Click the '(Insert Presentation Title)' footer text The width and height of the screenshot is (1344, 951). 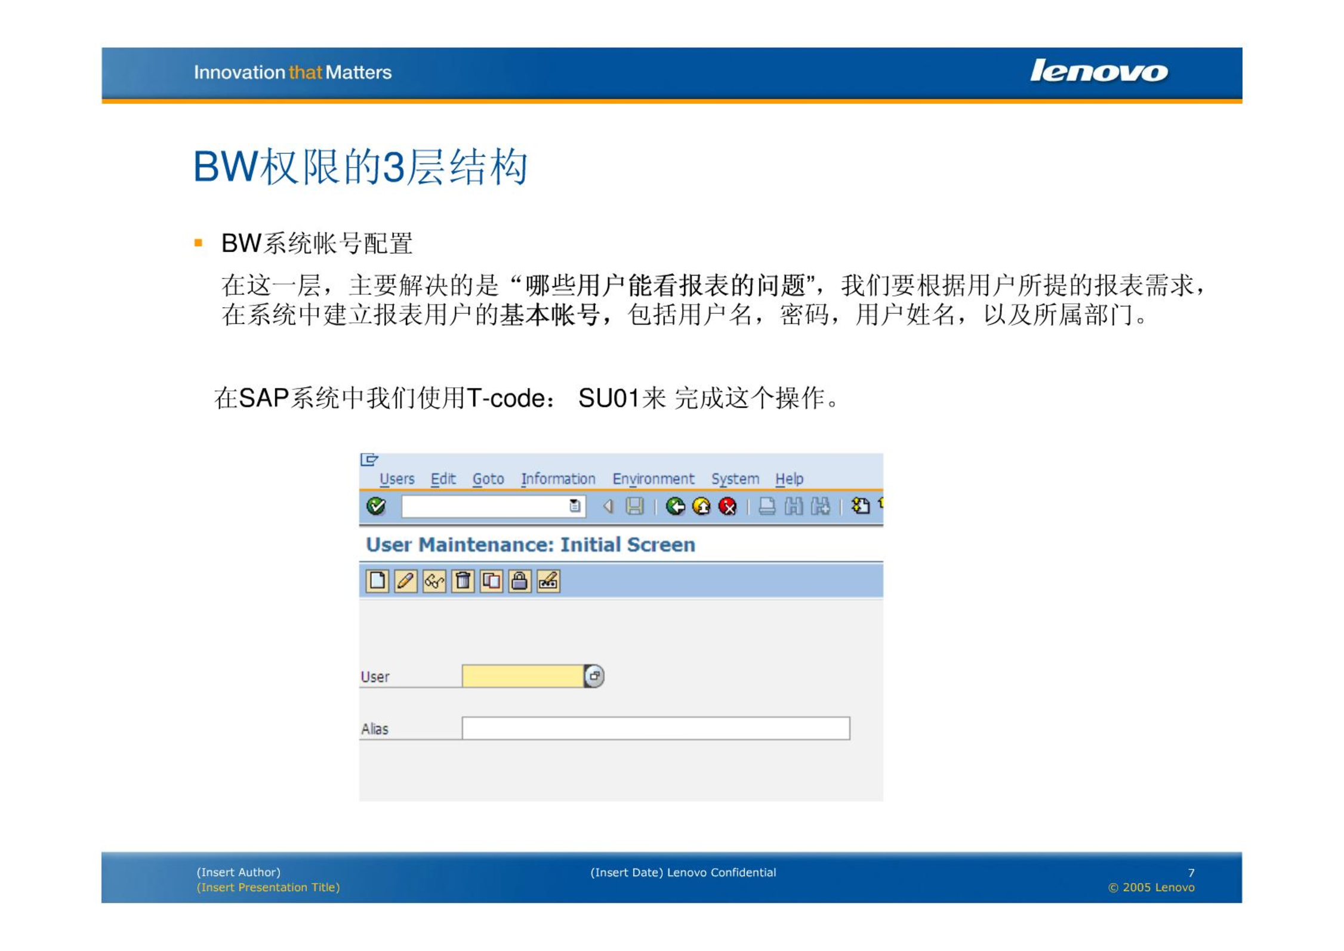point(268,888)
